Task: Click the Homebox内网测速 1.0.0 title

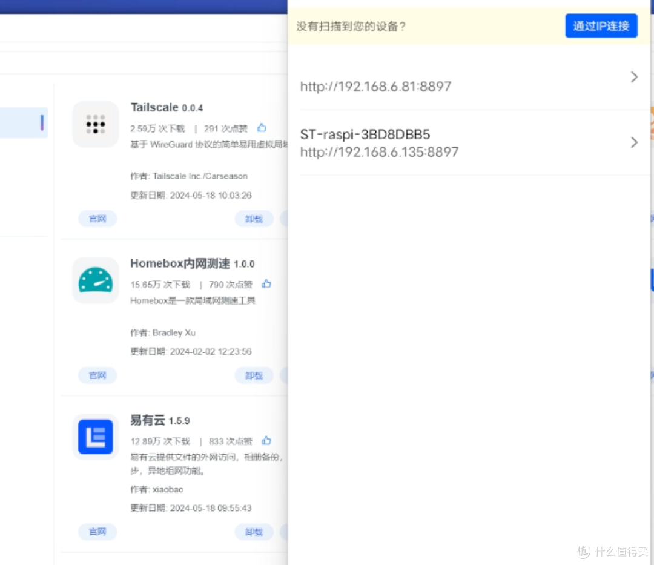Action: point(193,263)
